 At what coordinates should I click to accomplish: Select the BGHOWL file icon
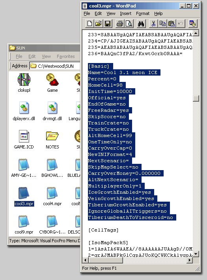point(52,168)
